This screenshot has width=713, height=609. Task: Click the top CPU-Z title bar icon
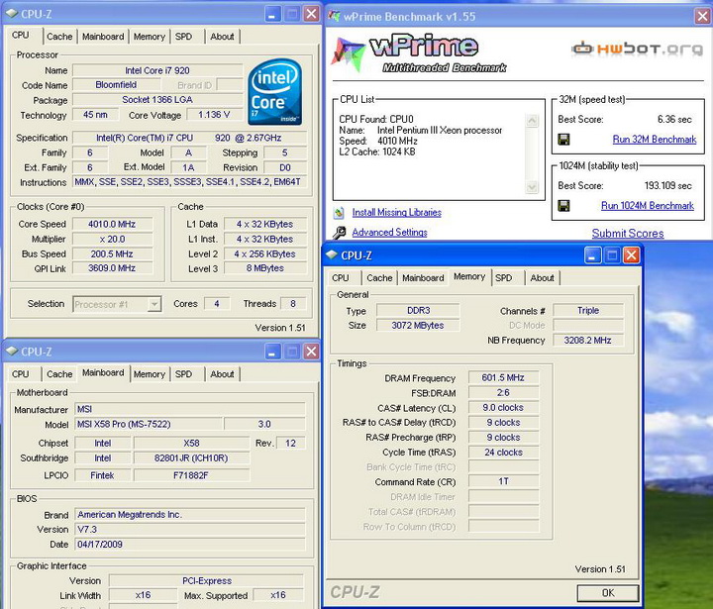[11, 14]
